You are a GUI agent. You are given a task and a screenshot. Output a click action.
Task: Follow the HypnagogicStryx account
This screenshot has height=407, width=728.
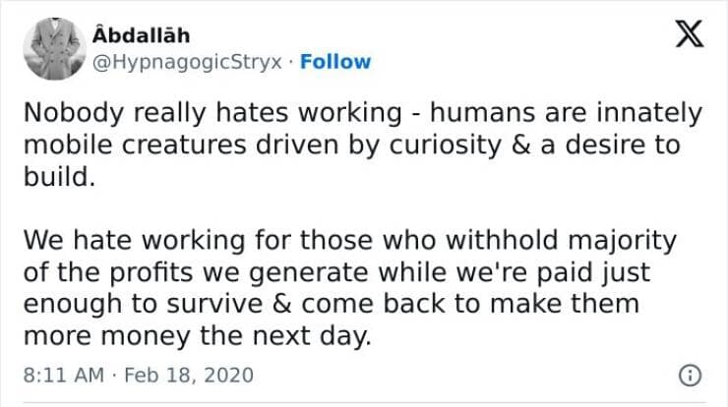(x=335, y=61)
